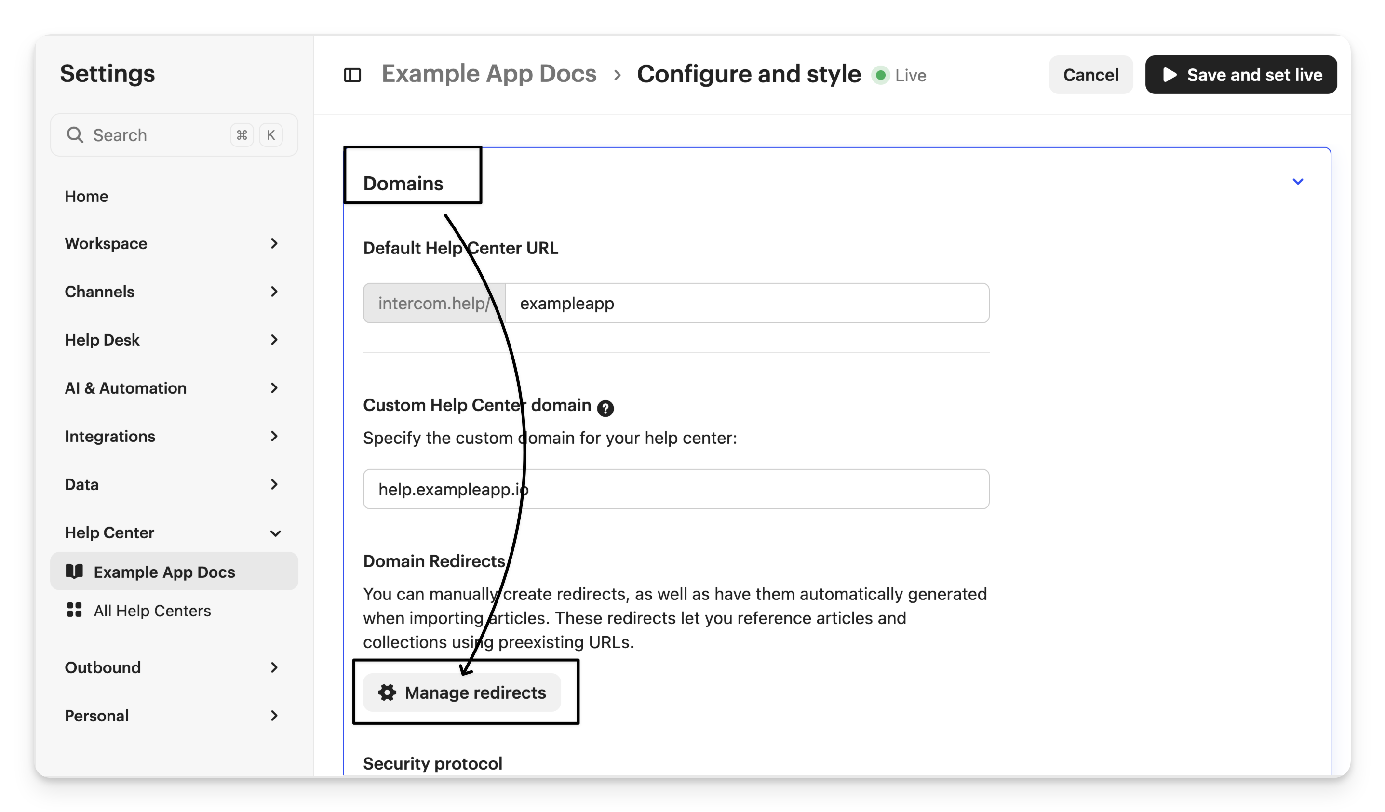Viewport: 1385px width, 812px height.
Task: Click the Example App Docs book icon
Action: (x=74, y=572)
